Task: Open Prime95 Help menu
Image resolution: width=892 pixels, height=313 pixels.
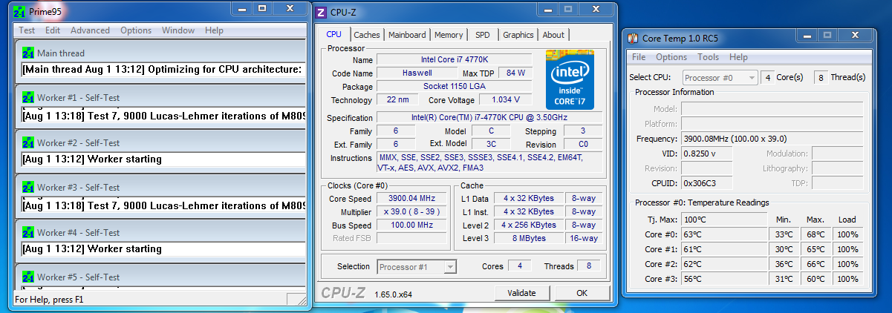Action: click(x=214, y=30)
